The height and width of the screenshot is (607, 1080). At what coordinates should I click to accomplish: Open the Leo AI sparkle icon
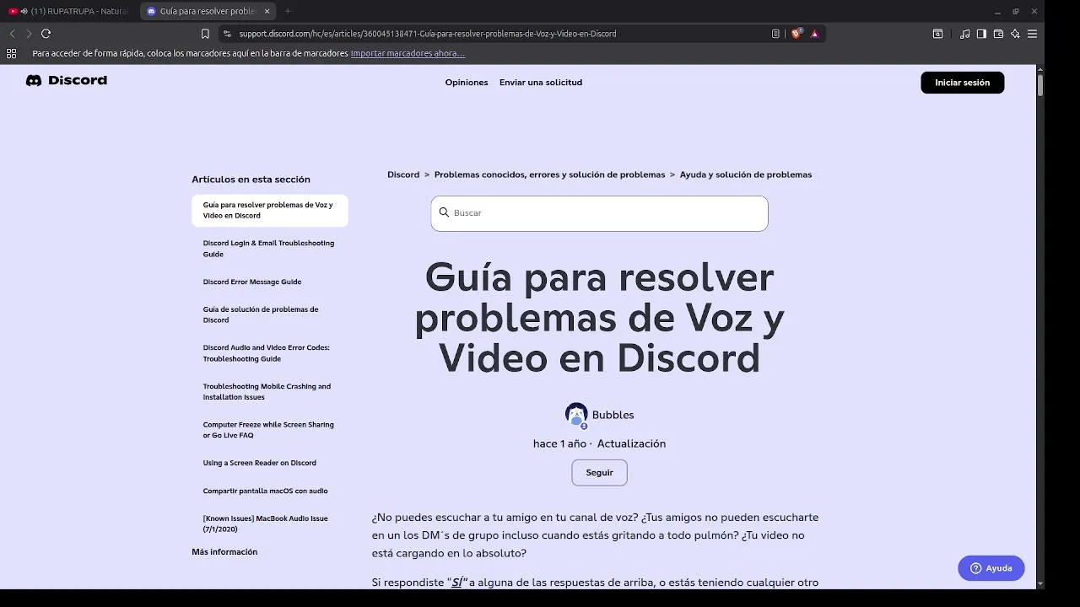pyautogui.click(x=1015, y=34)
